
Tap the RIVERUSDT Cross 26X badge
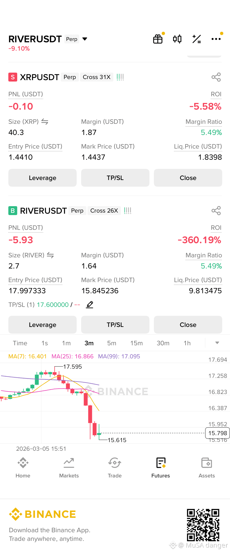(x=104, y=211)
